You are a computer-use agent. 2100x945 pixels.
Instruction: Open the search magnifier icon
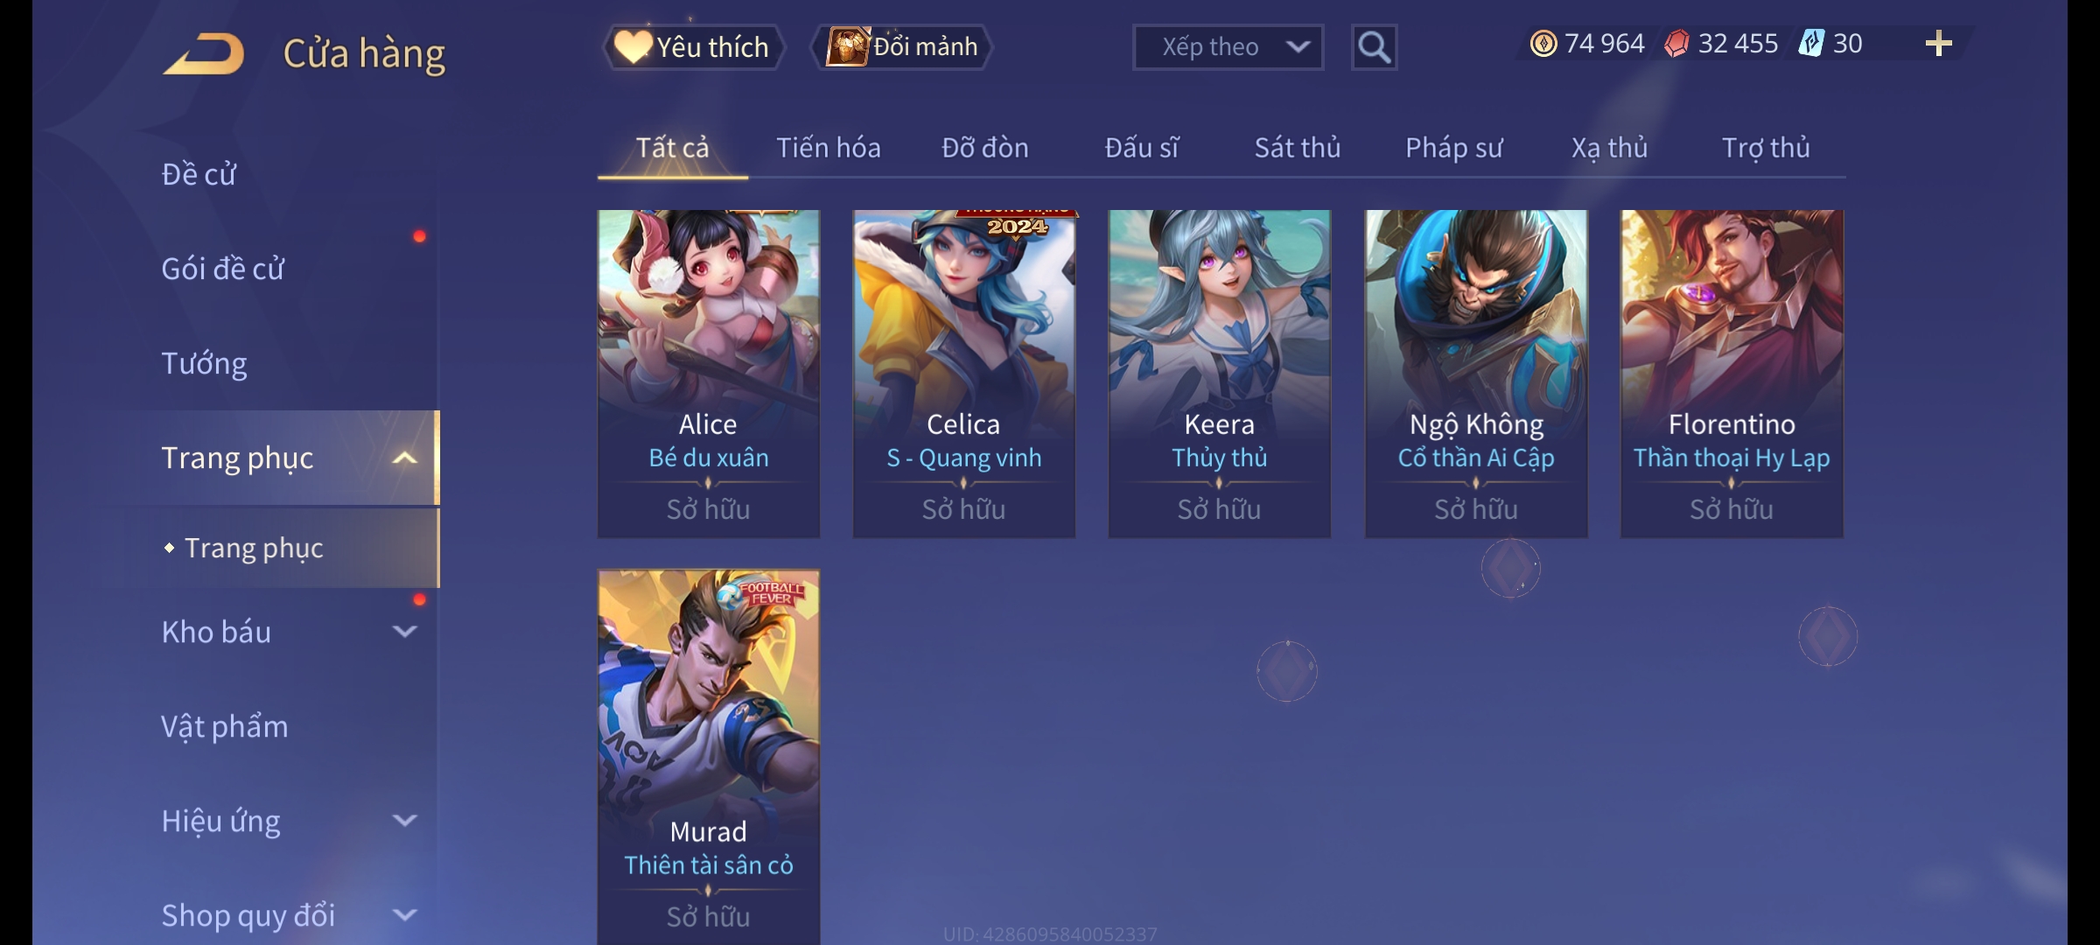[1374, 47]
